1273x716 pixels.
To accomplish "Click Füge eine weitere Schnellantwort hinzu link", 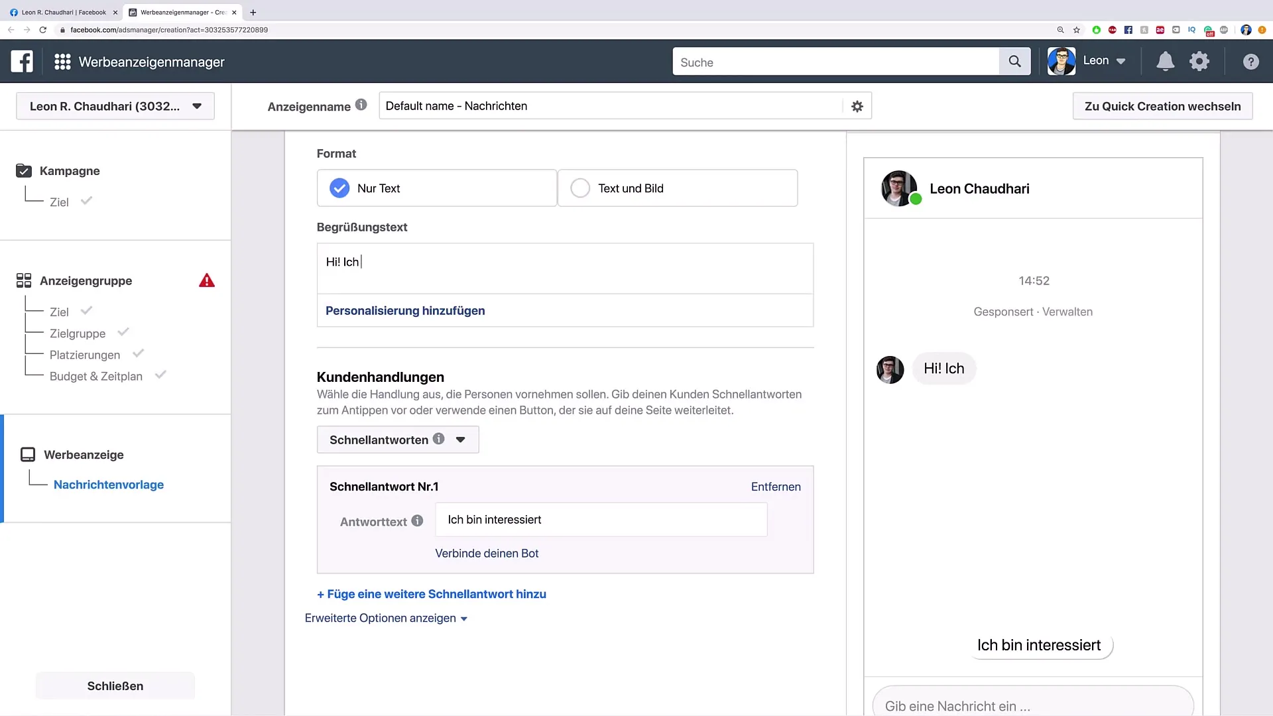I will point(432,593).
